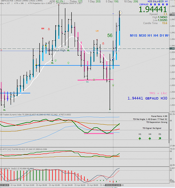Click the TDI Rel Angle readout line
Screen dimensions: 175x188
pyautogui.click(x=150, y=119)
